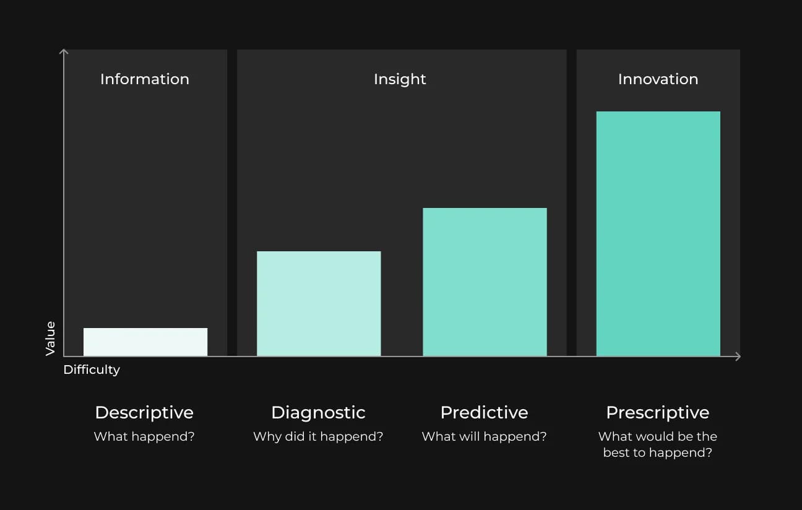Screen dimensions: 802x510
Task: Click the "What will happend?" subtitle
Action: (x=484, y=436)
